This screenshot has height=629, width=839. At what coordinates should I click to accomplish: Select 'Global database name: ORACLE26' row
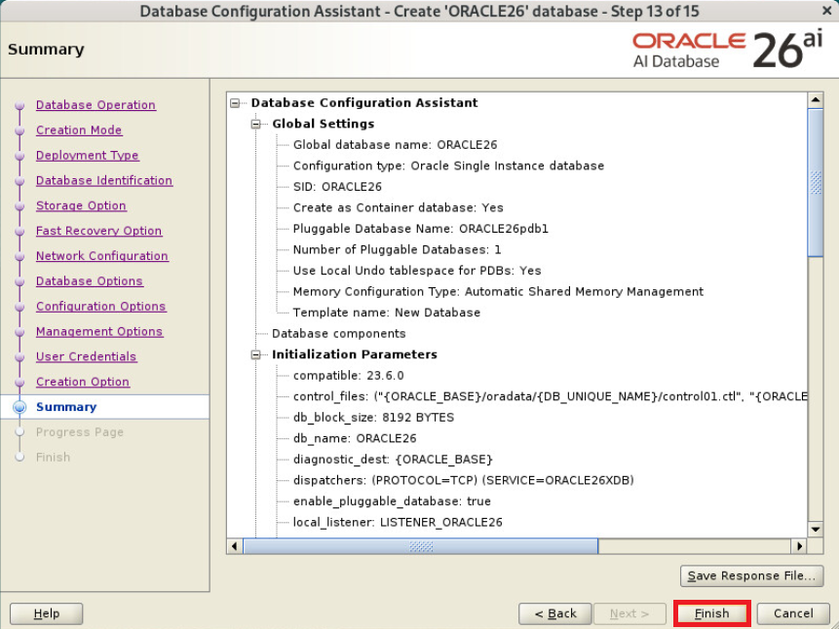point(395,144)
